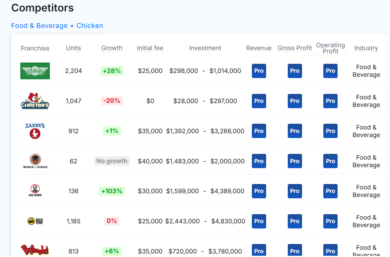Viewport: 390px width, 257px height.
Task: Unlock Pro Operating Profit in 1,185 units row
Action: [330, 221]
